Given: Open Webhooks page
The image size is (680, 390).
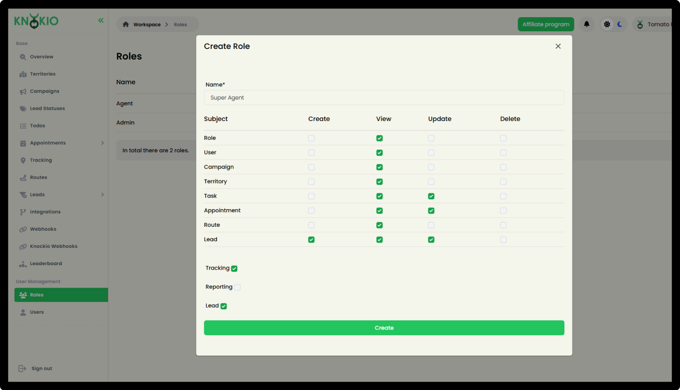Looking at the screenshot, I should [61, 229].
